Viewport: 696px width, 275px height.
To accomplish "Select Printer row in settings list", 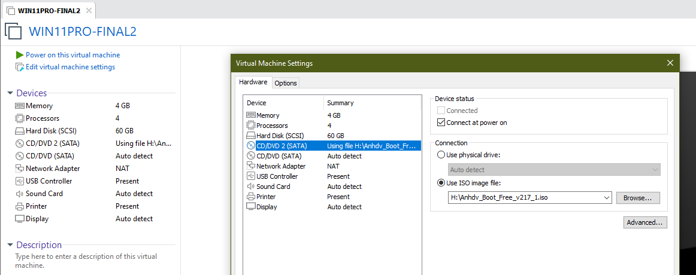I will coord(332,197).
